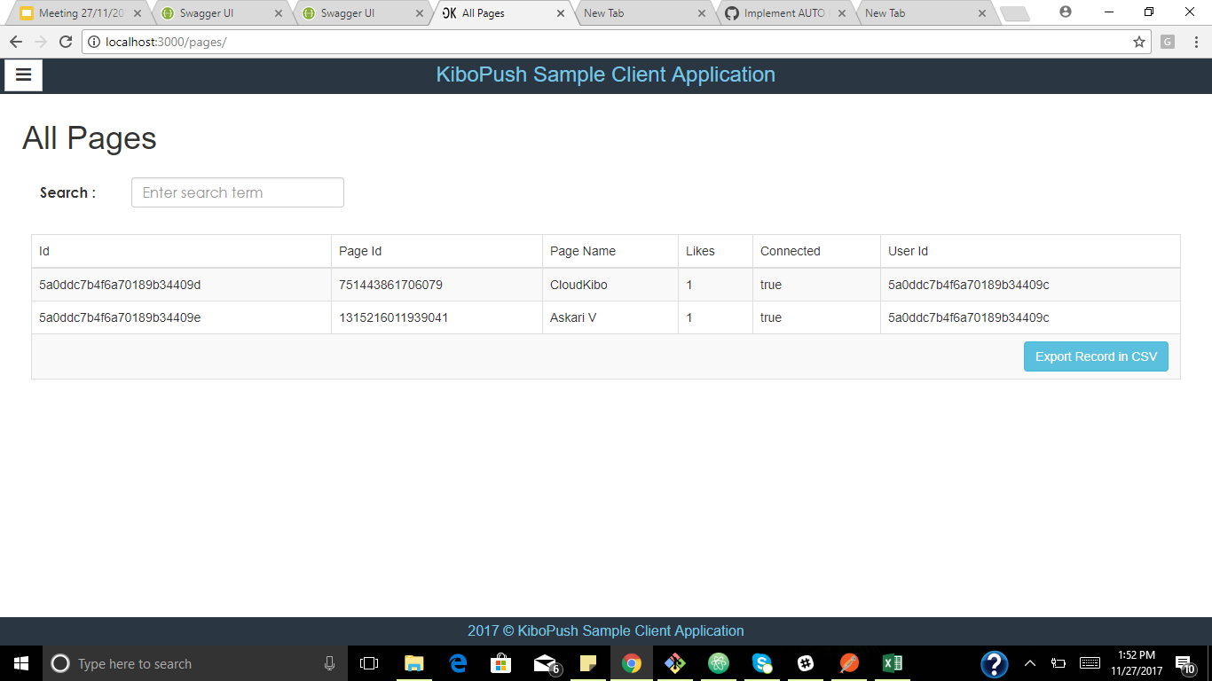Viewport: 1212px width, 681px height.
Task: Open Skype from taskbar
Action: pyautogui.click(x=762, y=663)
